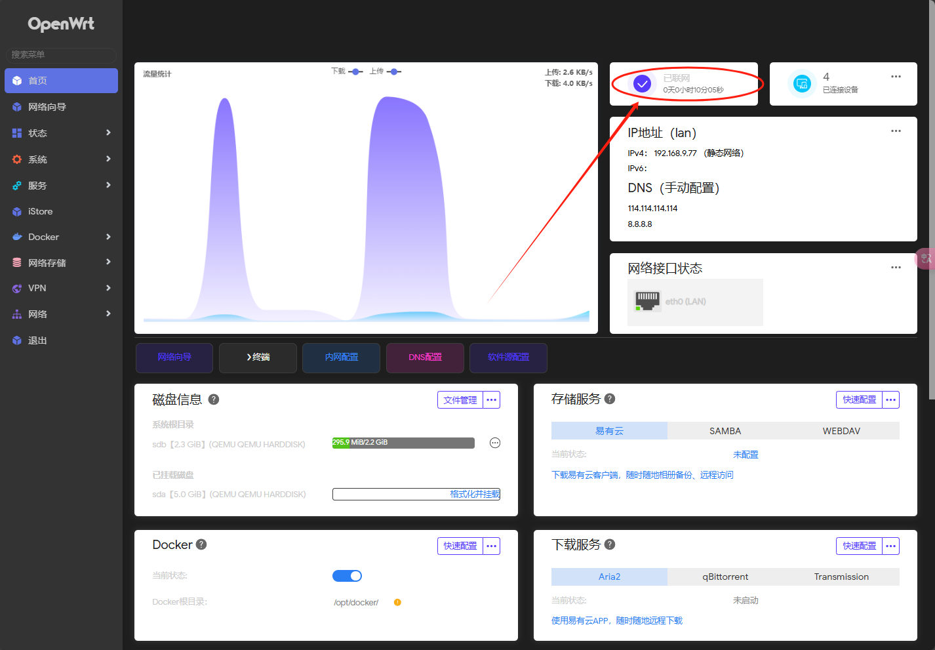Screen dimensions: 935x650
Task: Click the connected checkmark status icon
Action: point(643,83)
